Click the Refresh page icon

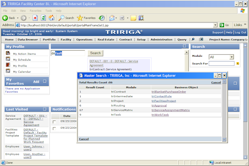pos(43,17)
